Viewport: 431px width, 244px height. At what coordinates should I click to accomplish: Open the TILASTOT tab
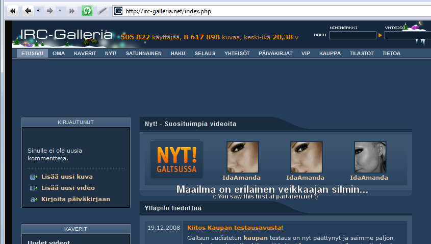click(362, 54)
